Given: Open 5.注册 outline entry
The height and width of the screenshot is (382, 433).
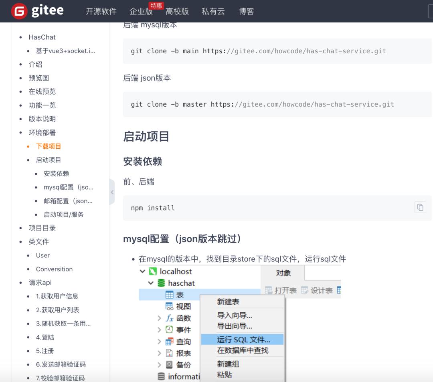Looking at the screenshot, I should point(45,351).
